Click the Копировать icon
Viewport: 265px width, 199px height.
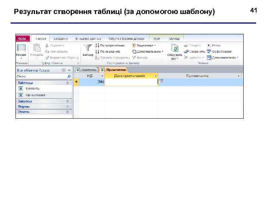click(47, 52)
